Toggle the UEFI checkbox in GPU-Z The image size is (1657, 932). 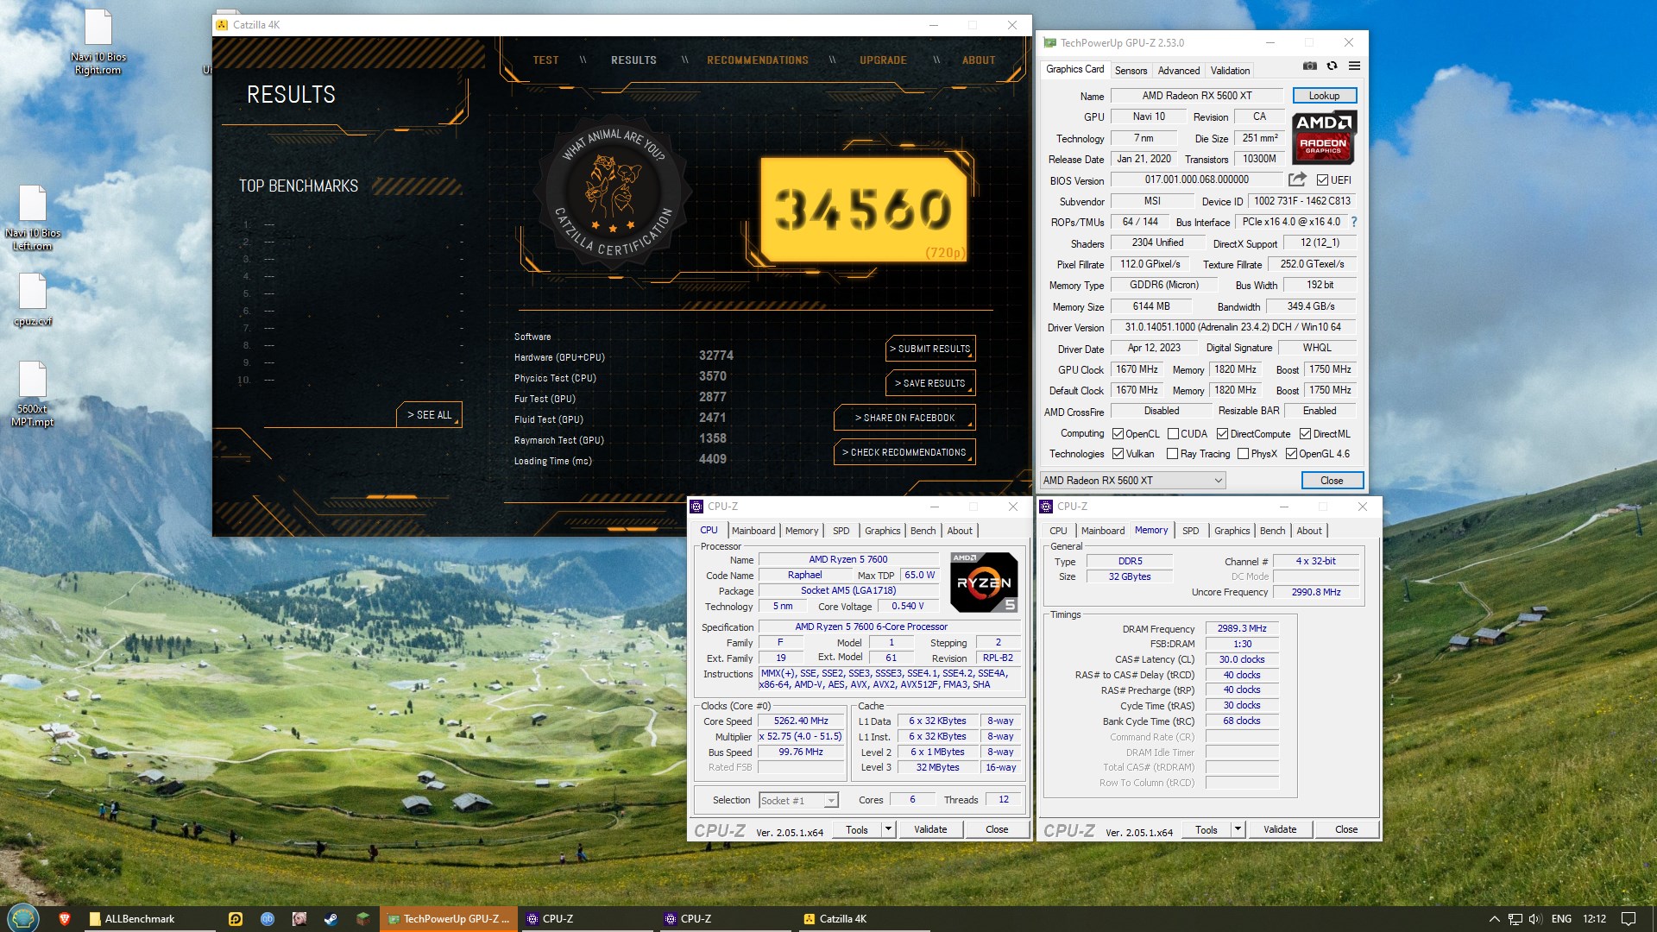(1322, 179)
